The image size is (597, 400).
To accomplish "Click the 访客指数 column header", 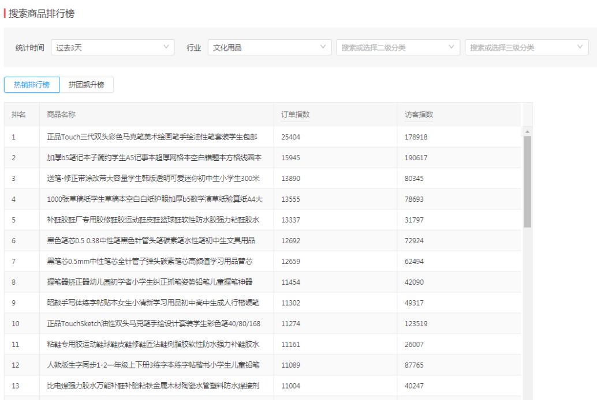I will coord(419,115).
